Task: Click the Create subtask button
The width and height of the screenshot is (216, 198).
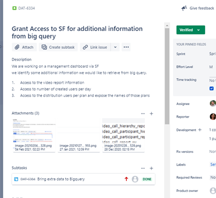Action: tap(58, 47)
